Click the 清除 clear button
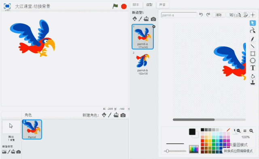The width and height of the screenshot is (259, 159). point(219,15)
